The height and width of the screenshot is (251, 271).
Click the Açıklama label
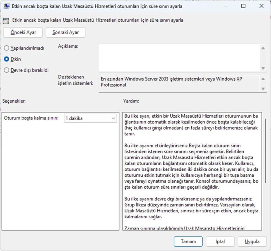tap(68, 46)
